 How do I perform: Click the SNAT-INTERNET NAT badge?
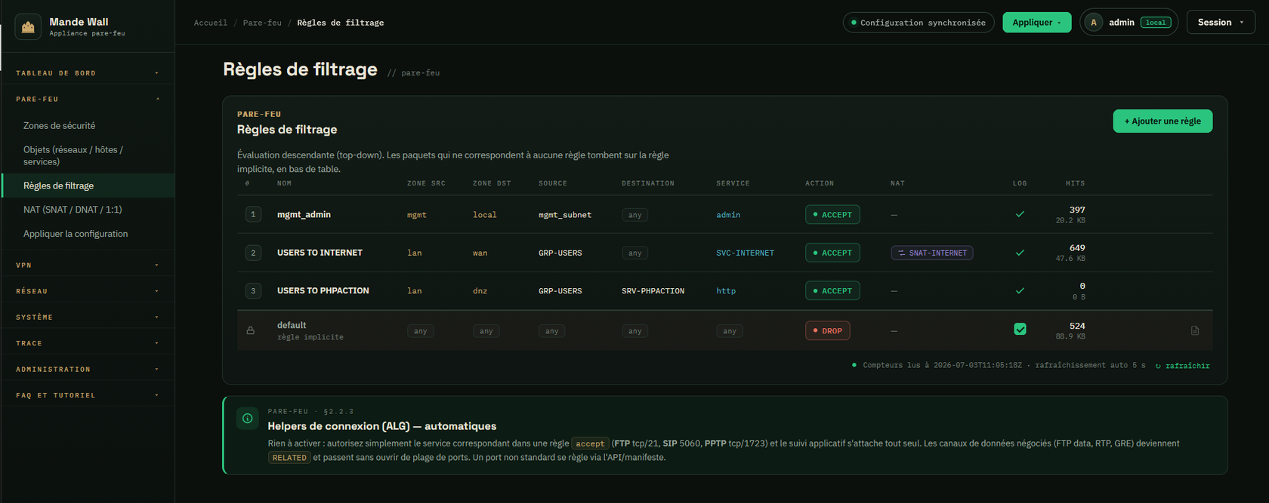pyautogui.click(x=932, y=253)
